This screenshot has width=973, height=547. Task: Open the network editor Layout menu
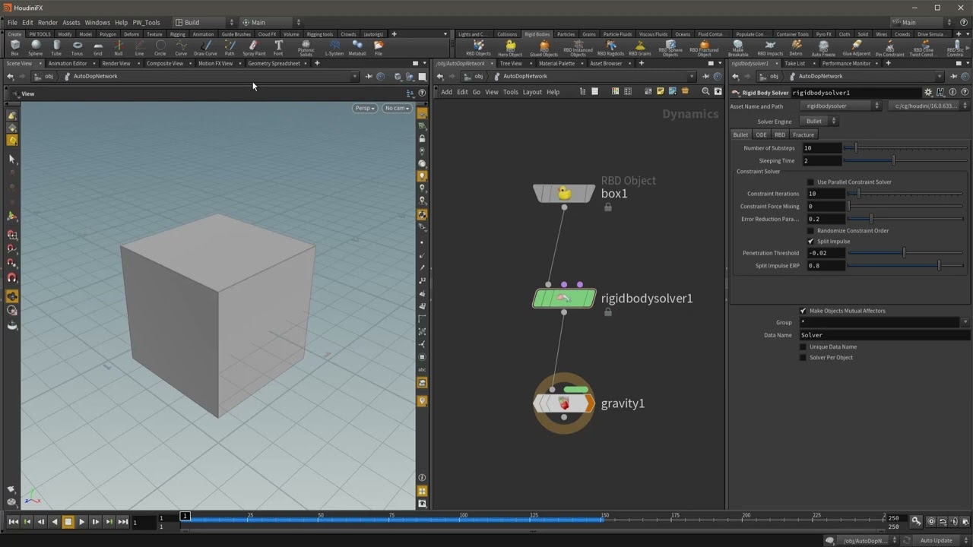(532, 92)
